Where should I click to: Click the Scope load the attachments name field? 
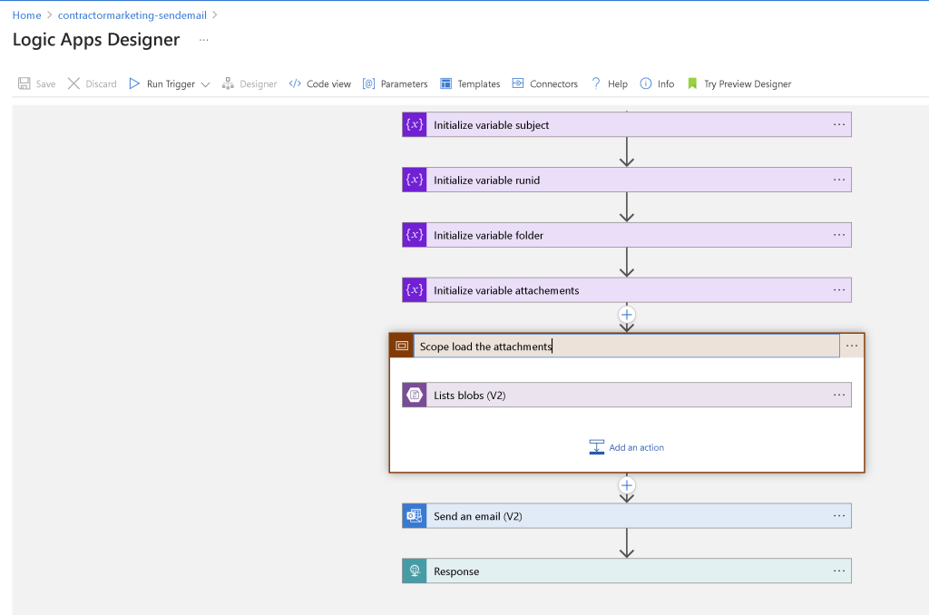(x=626, y=346)
